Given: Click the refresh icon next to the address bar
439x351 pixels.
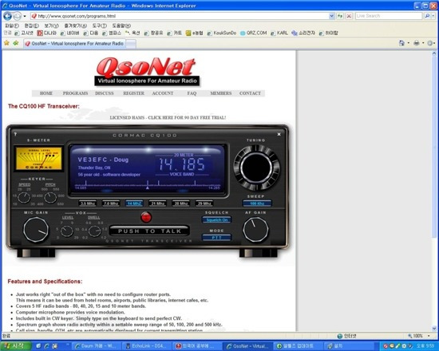Looking at the screenshot, I should coord(340,16).
